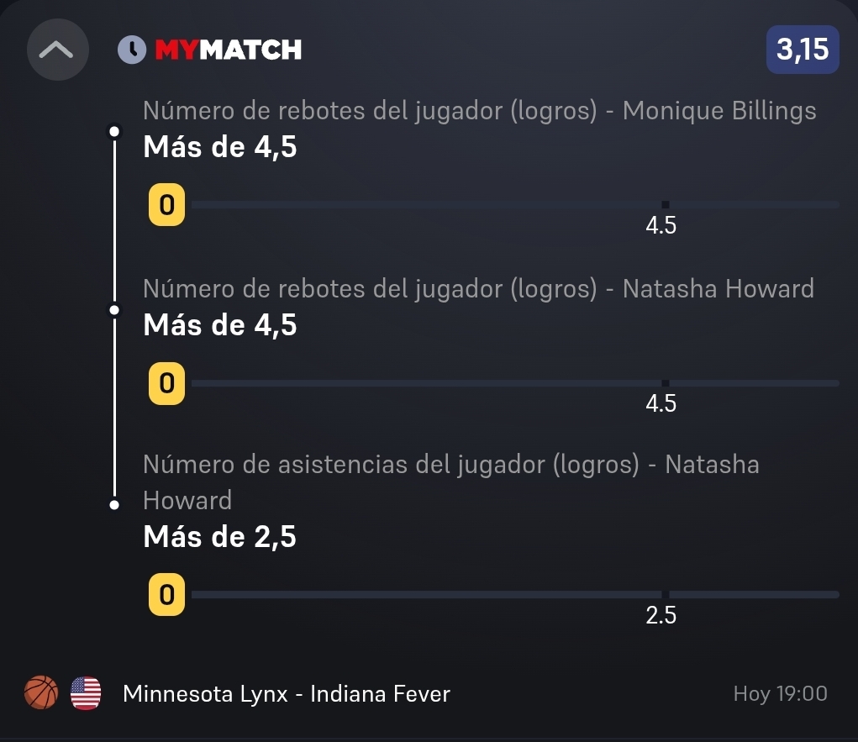Click the USA flag icon
Image resolution: width=858 pixels, height=742 pixels.
(86, 693)
